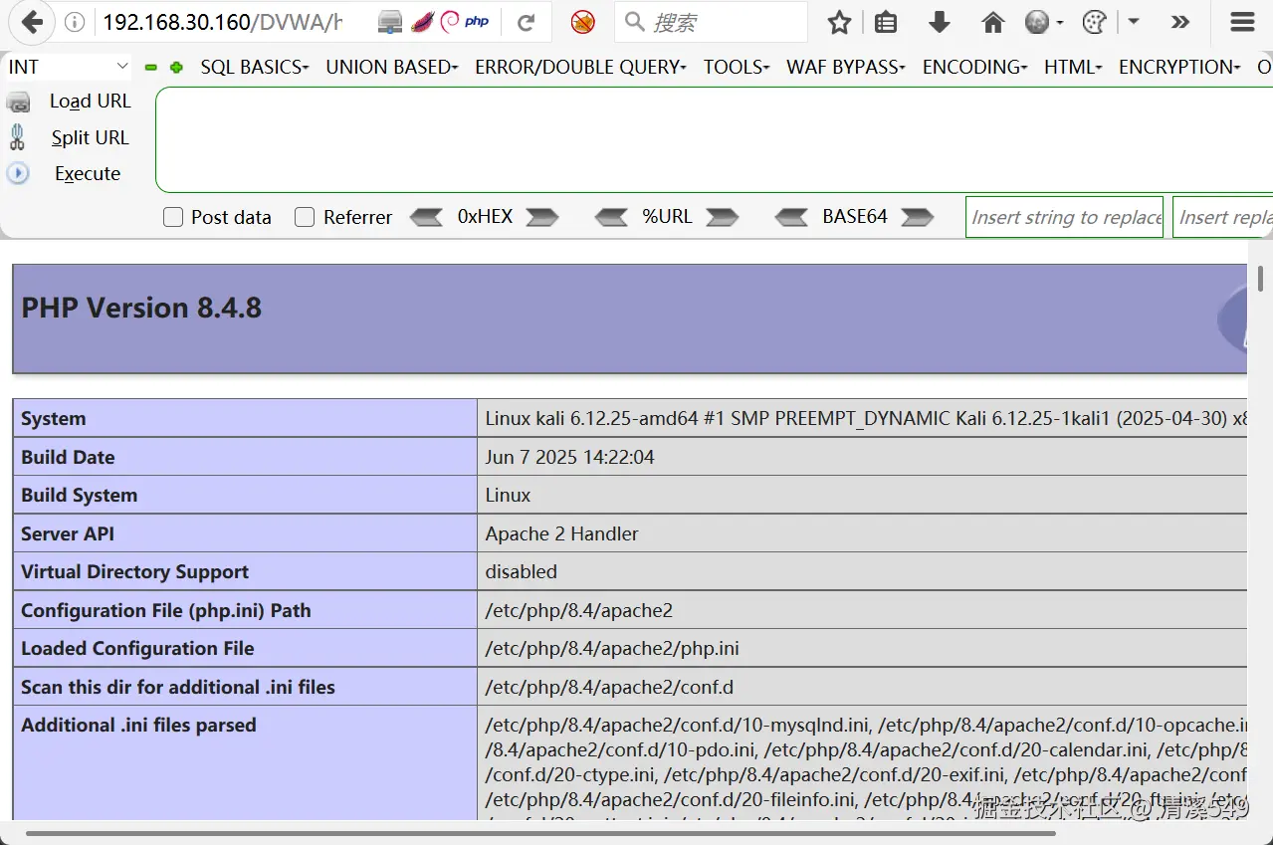
Task: Click the 'disabled' value cell
Action: [x=862, y=571]
